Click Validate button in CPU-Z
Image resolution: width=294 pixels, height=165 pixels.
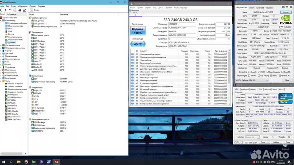point(276,142)
